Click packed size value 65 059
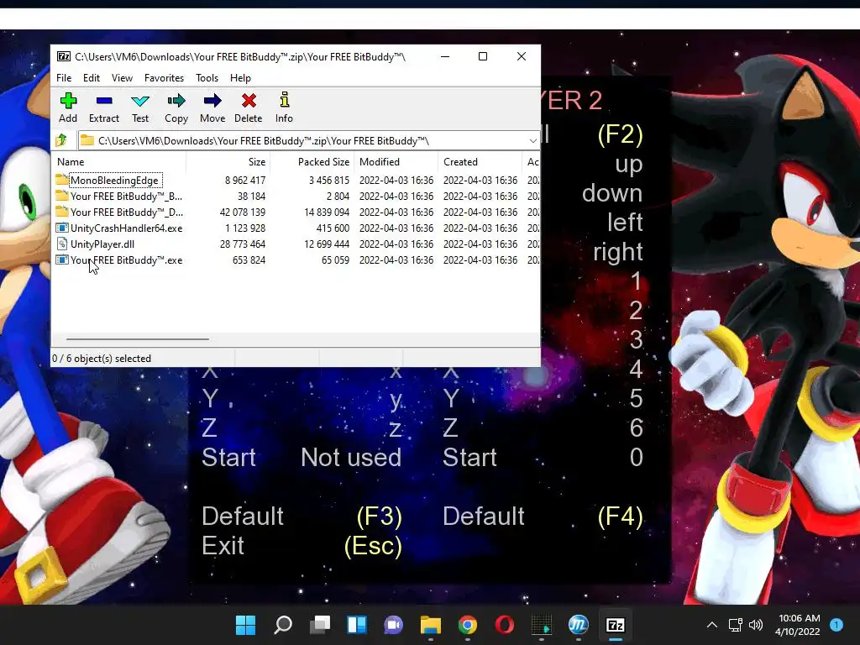This screenshot has height=645, width=860. tap(335, 260)
